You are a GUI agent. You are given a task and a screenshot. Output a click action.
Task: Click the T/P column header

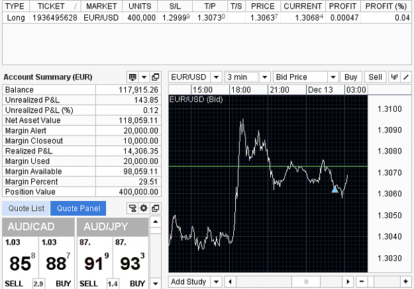click(x=210, y=6)
